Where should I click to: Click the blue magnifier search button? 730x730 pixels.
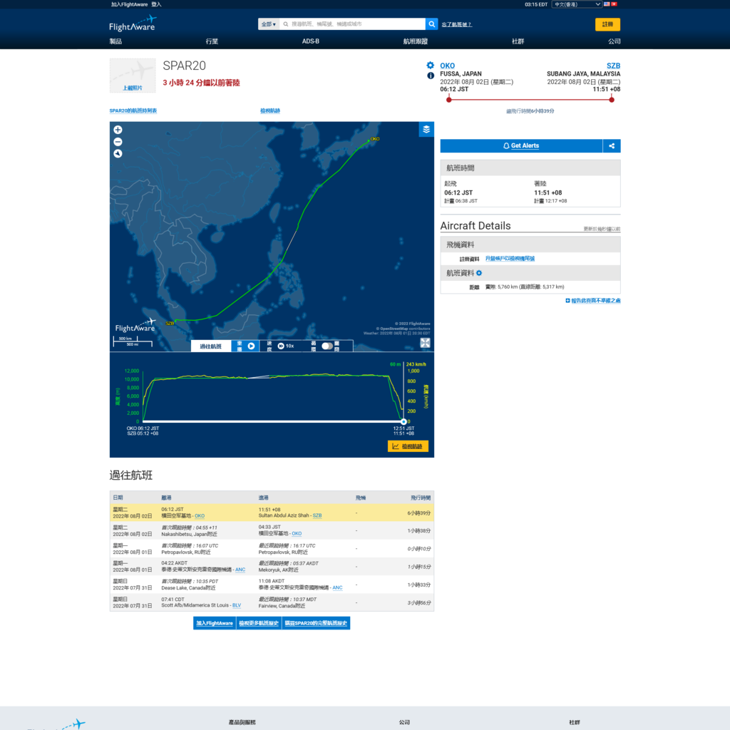click(x=431, y=24)
